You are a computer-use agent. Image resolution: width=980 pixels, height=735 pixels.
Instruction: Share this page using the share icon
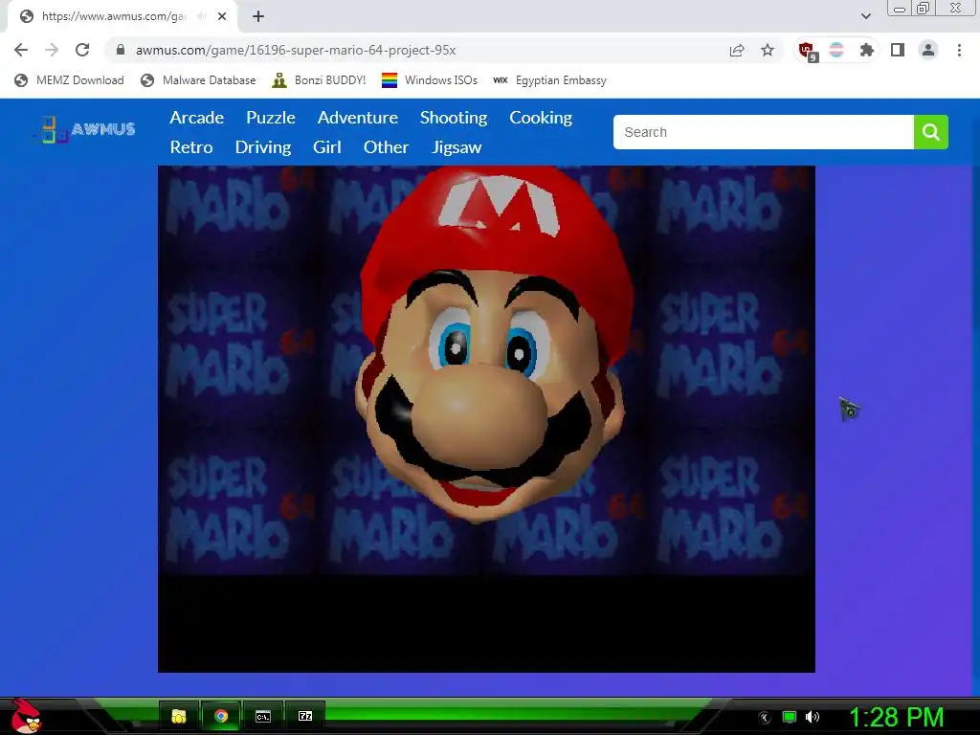737,50
